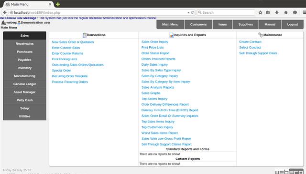This screenshot has height=174, width=306.
Task: Expand the URL history dropdown arrow
Action: (188, 13)
